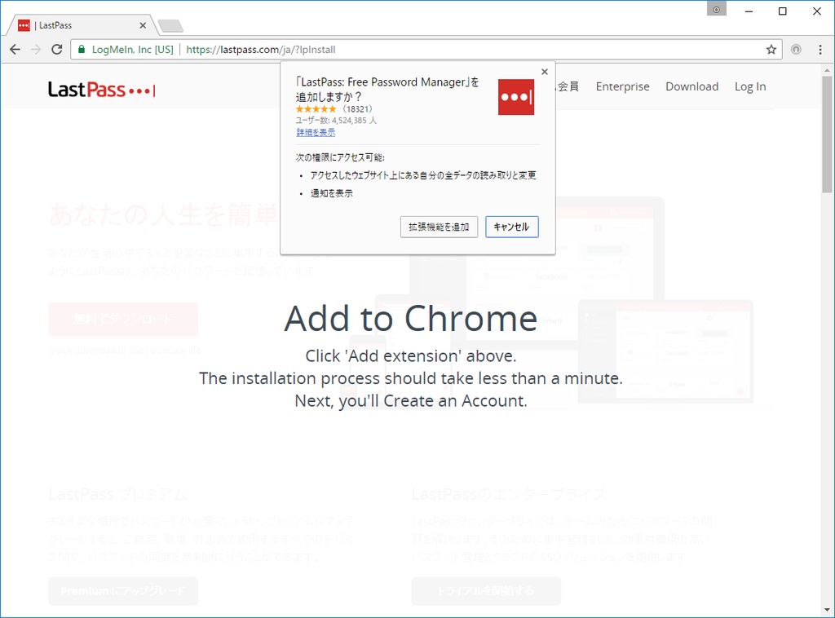Reload the page with refresh icon
835x618 pixels.
pyautogui.click(x=57, y=50)
